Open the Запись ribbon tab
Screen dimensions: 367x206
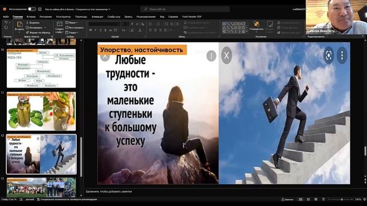[x=128, y=17]
